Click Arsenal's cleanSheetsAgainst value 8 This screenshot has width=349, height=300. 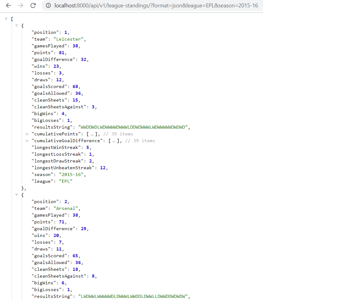coord(93,276)
